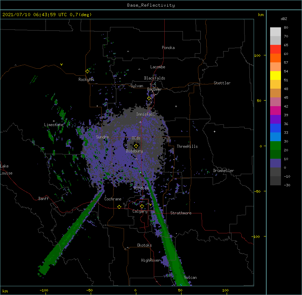The image size is (302, 295).
Task: Select the yellow 51-54 dBZ legend swatch
Action: (275, 75)
